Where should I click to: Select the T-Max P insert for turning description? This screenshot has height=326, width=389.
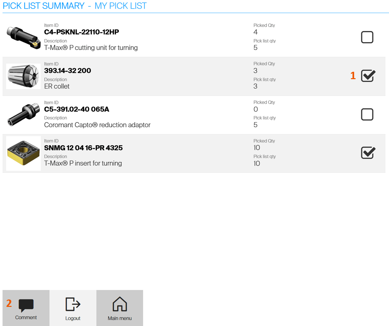(x=83, y=163)
